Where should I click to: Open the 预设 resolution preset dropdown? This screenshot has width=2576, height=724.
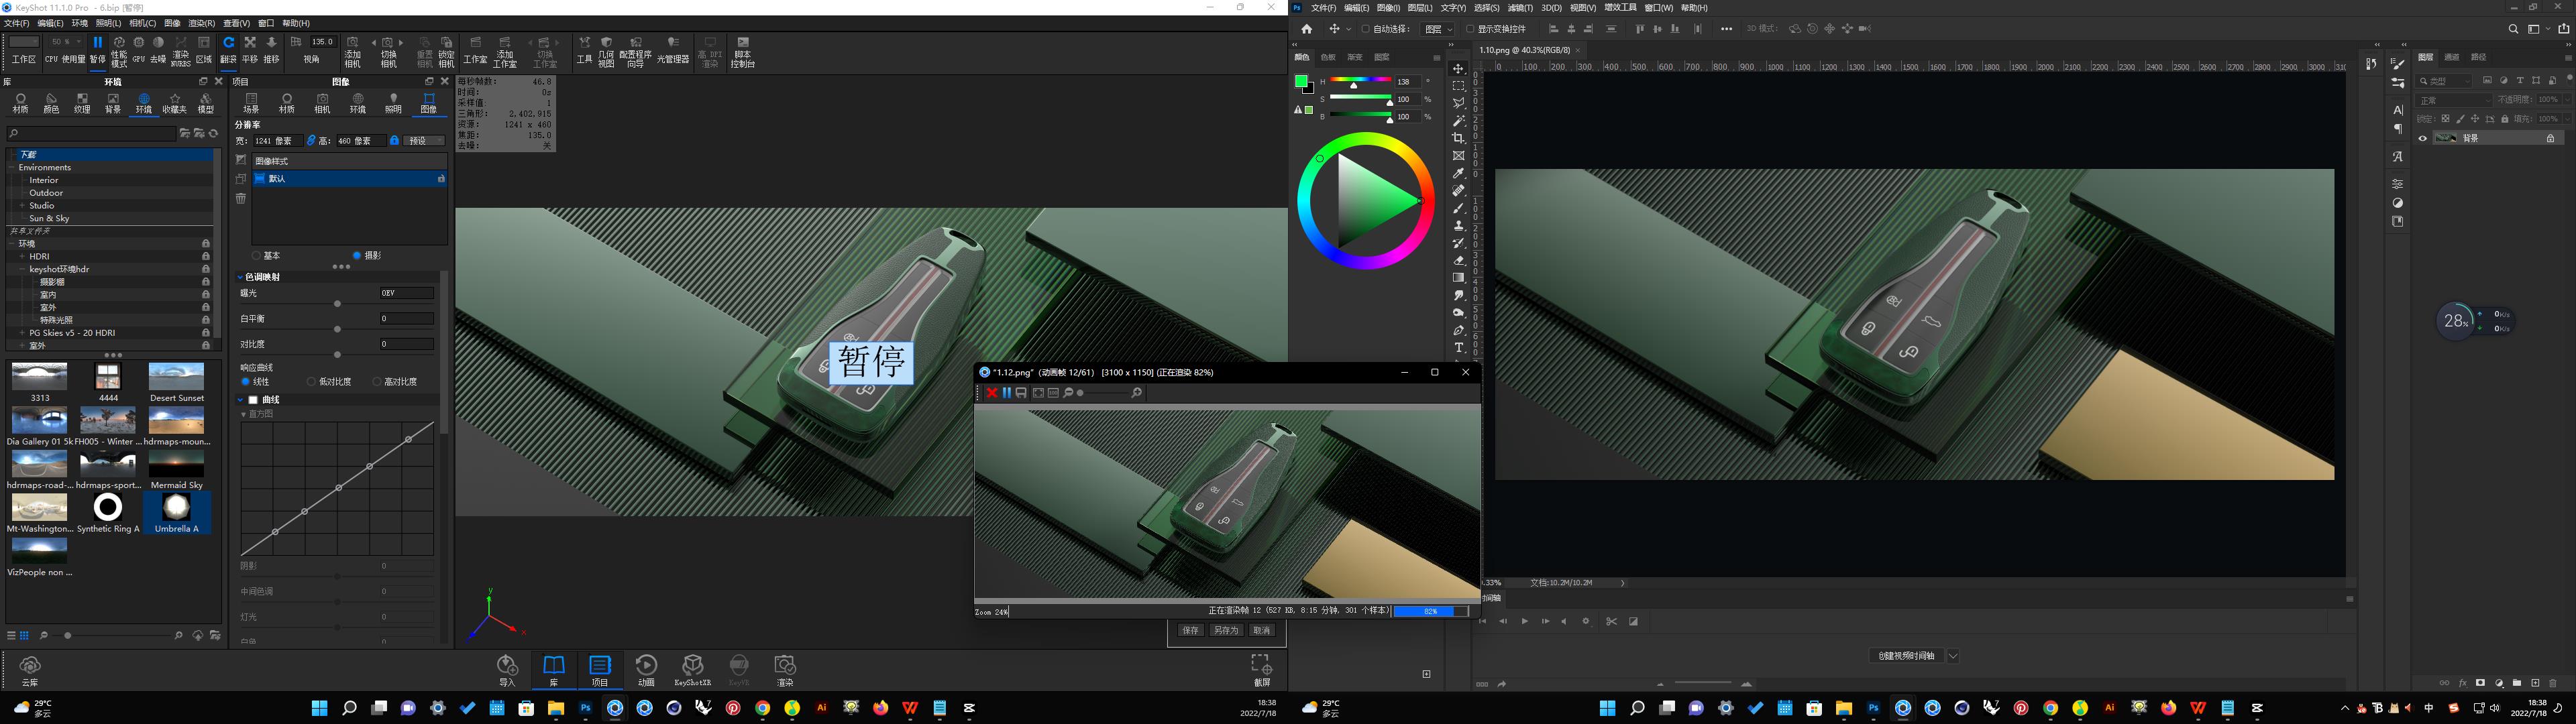pyautogui.click(x=423, y=141)
